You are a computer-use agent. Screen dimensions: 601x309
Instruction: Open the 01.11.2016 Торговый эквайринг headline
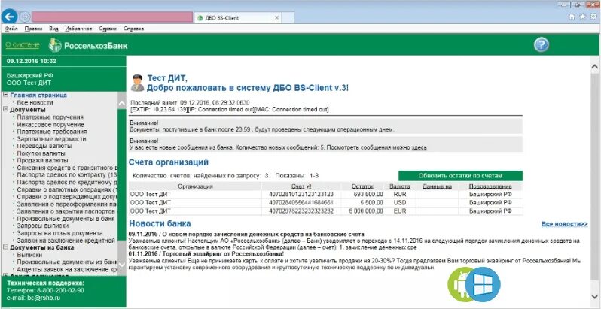click(x=206, y=253)
